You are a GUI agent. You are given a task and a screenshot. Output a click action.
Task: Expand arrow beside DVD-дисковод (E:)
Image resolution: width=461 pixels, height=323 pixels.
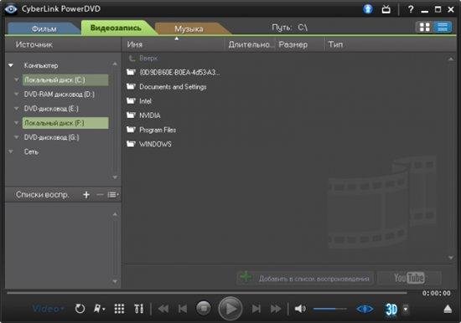17,108
